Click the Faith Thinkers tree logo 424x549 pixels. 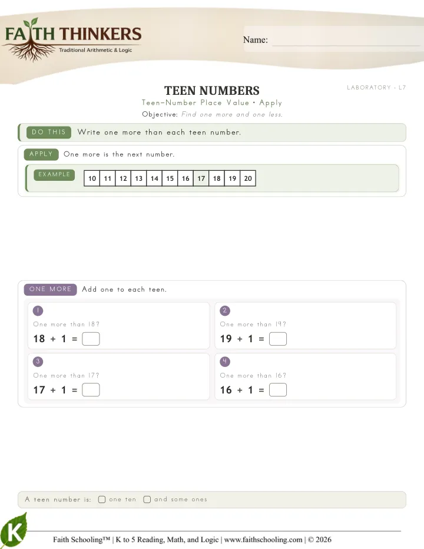(x=72, y=39)
